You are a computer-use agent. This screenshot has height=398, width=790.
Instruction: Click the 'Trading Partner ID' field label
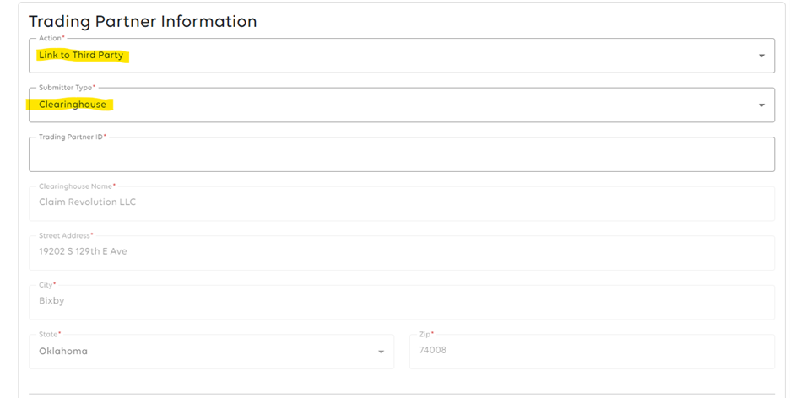(71, 137)
